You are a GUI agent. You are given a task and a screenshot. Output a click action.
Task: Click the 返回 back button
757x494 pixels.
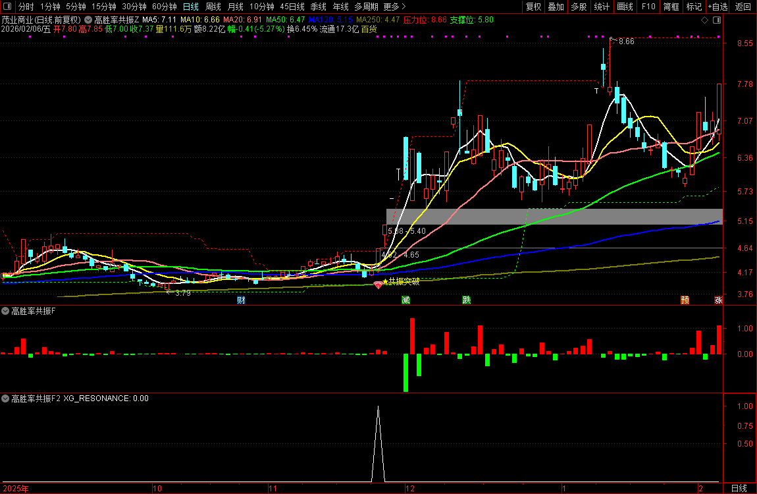[x=743, y=7]
